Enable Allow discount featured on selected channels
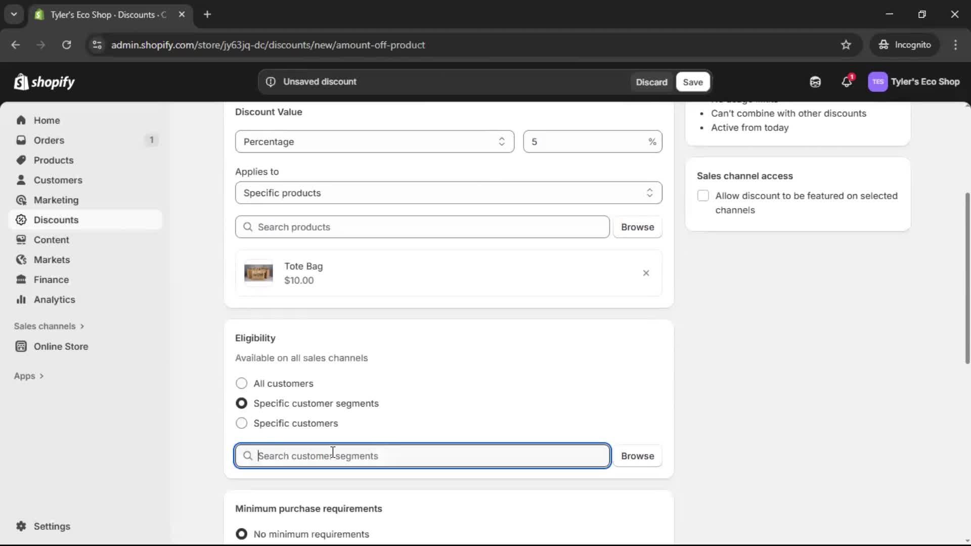Image resolution: width=971 pixels, height=546 pixels. [x=703, y=196]
